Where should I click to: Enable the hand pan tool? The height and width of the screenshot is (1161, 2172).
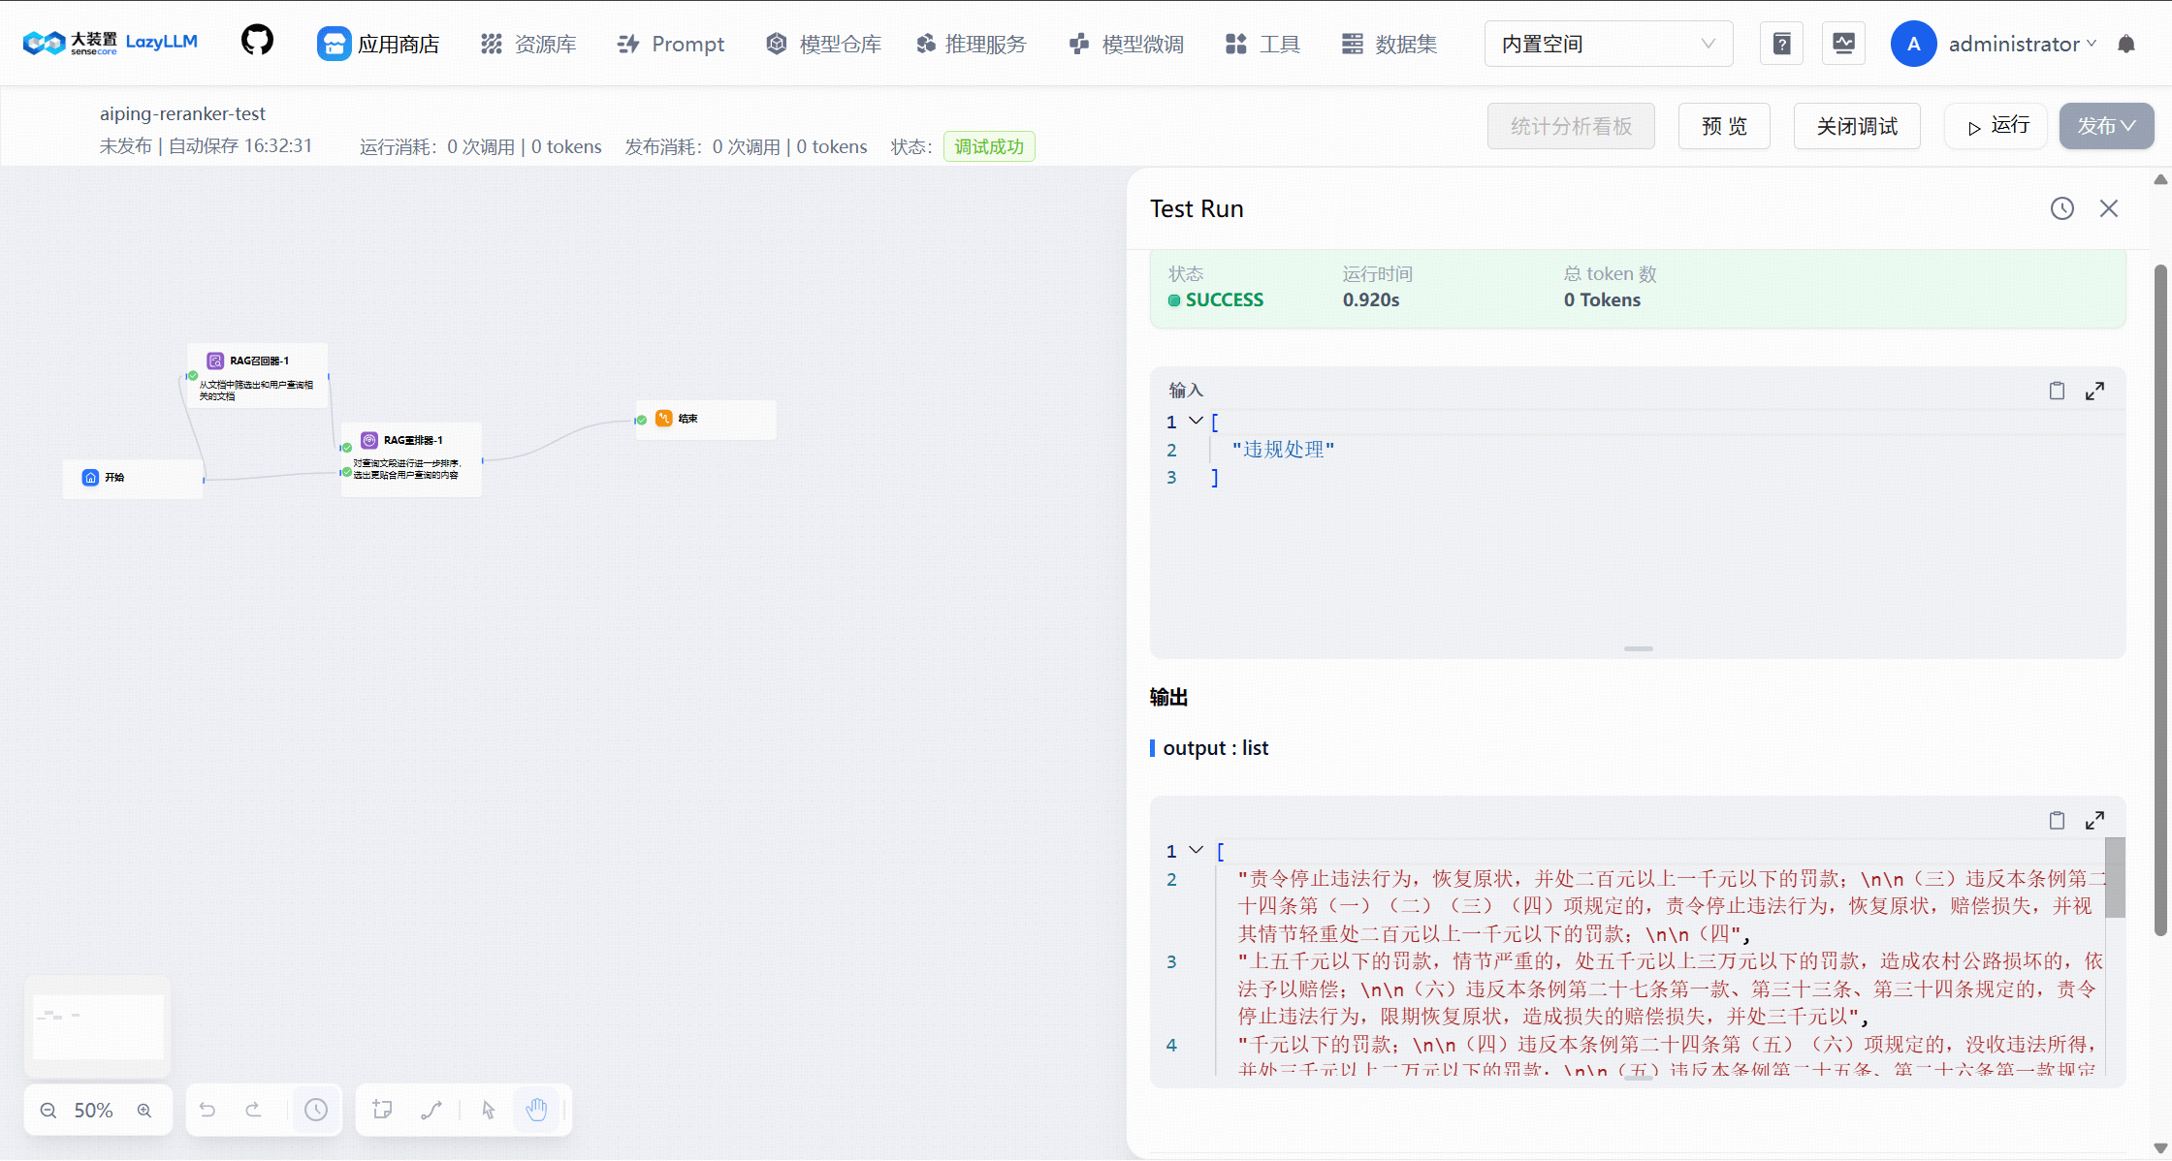tap(536, 1111)
